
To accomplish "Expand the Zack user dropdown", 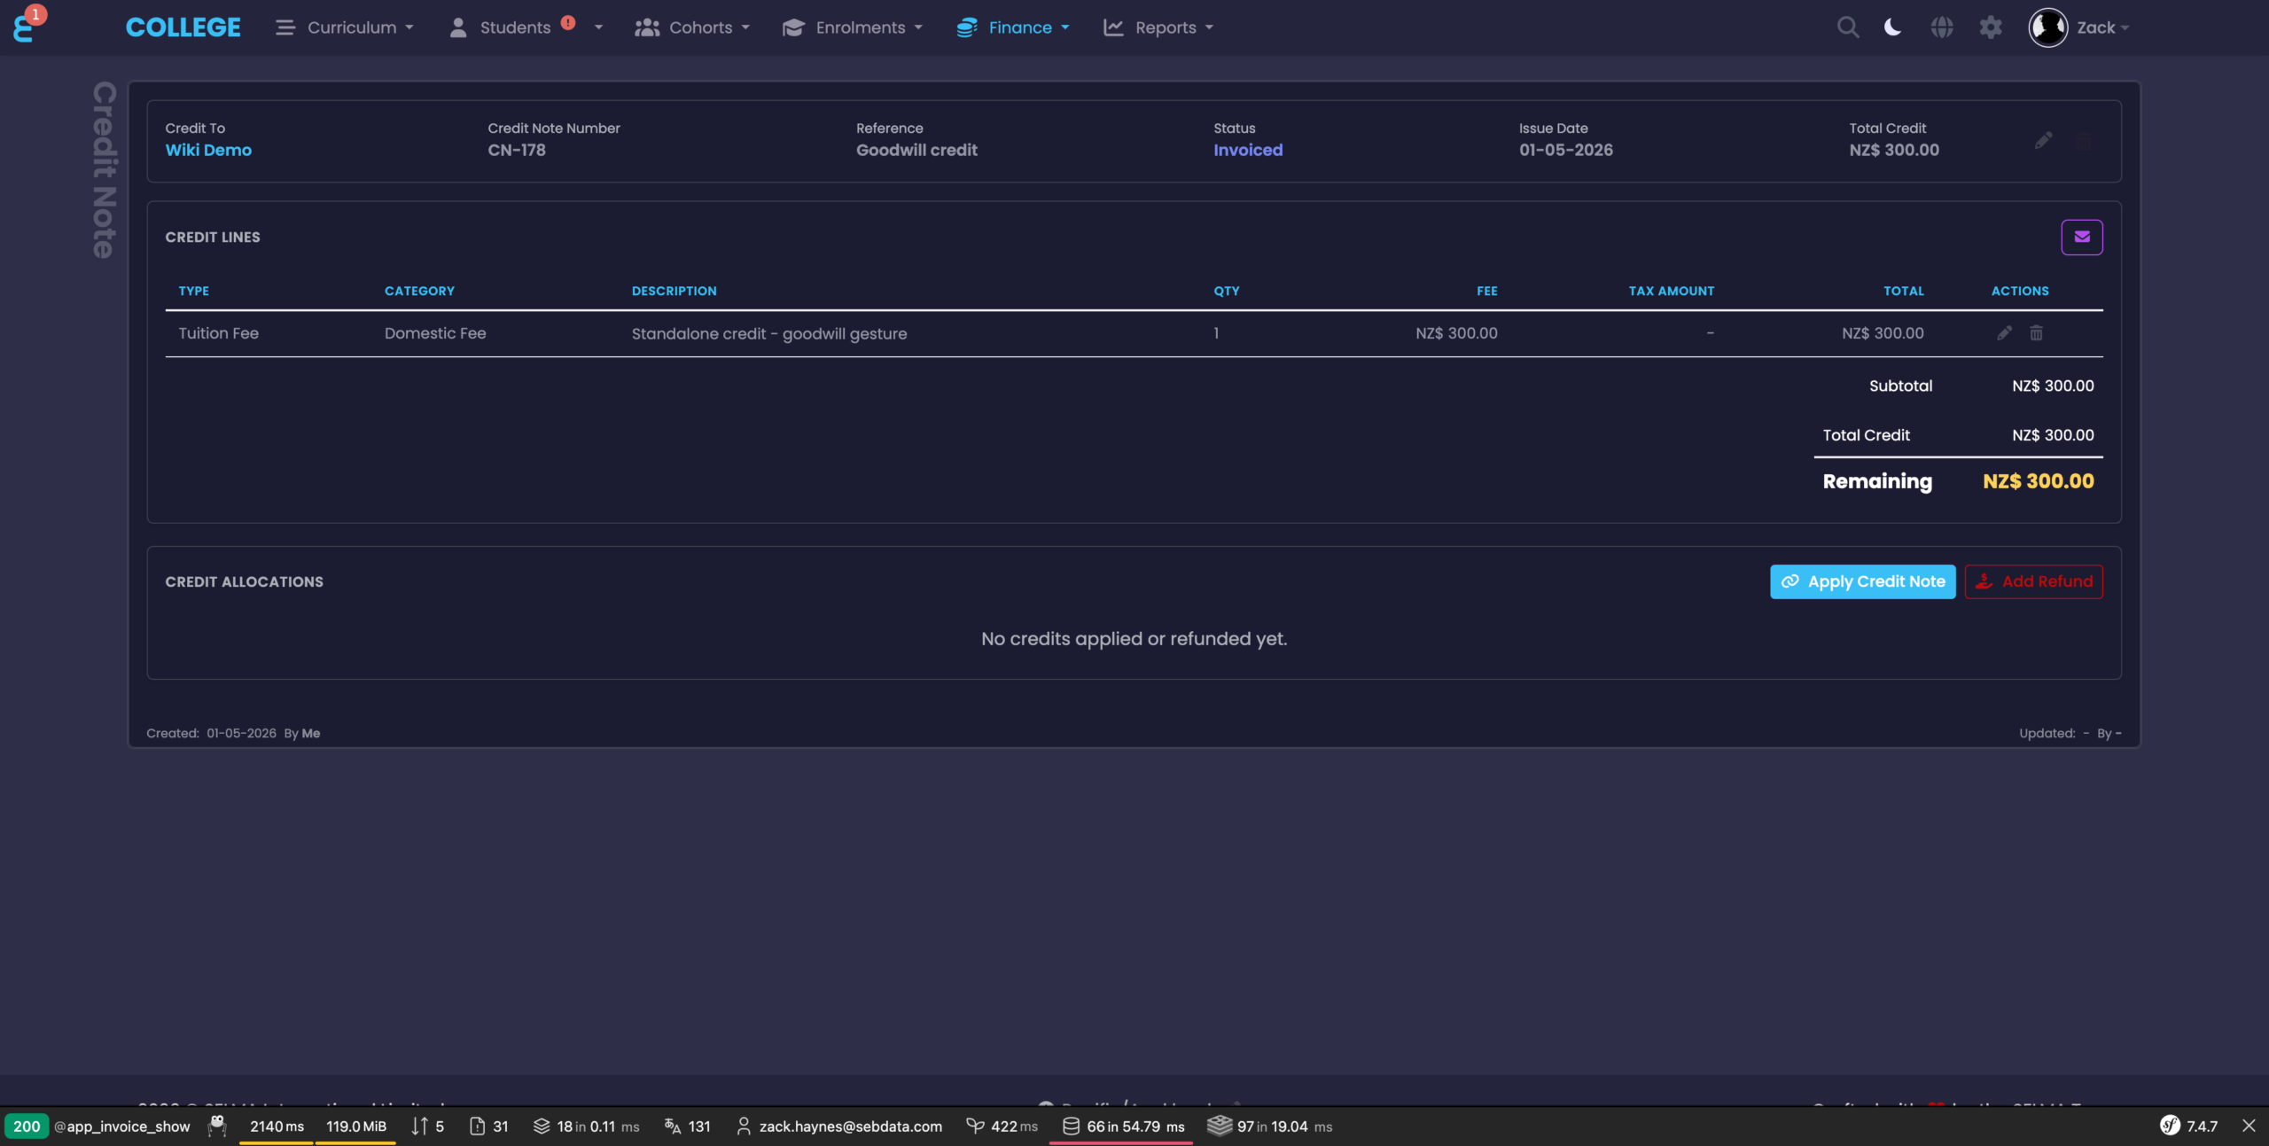I will tap(2102, 27).
